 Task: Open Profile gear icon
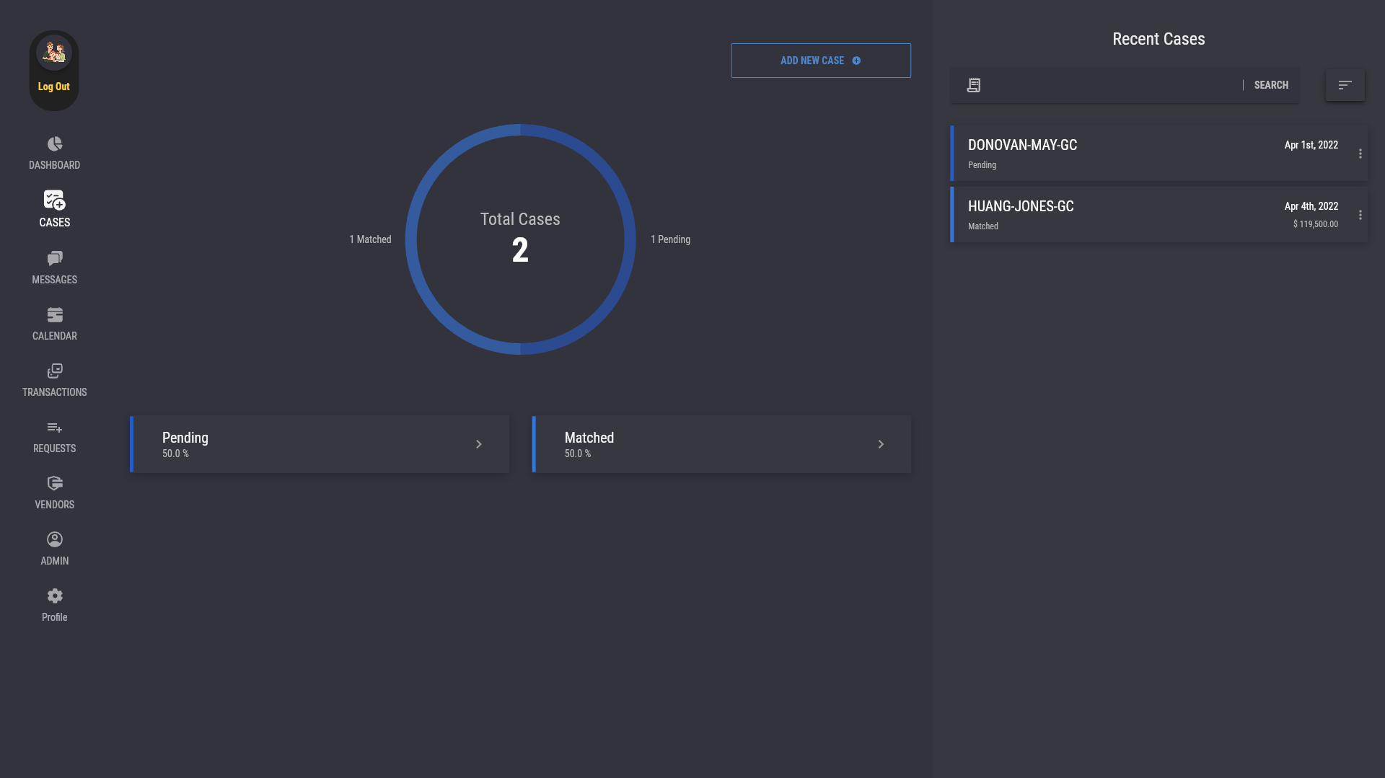(55, 596)
